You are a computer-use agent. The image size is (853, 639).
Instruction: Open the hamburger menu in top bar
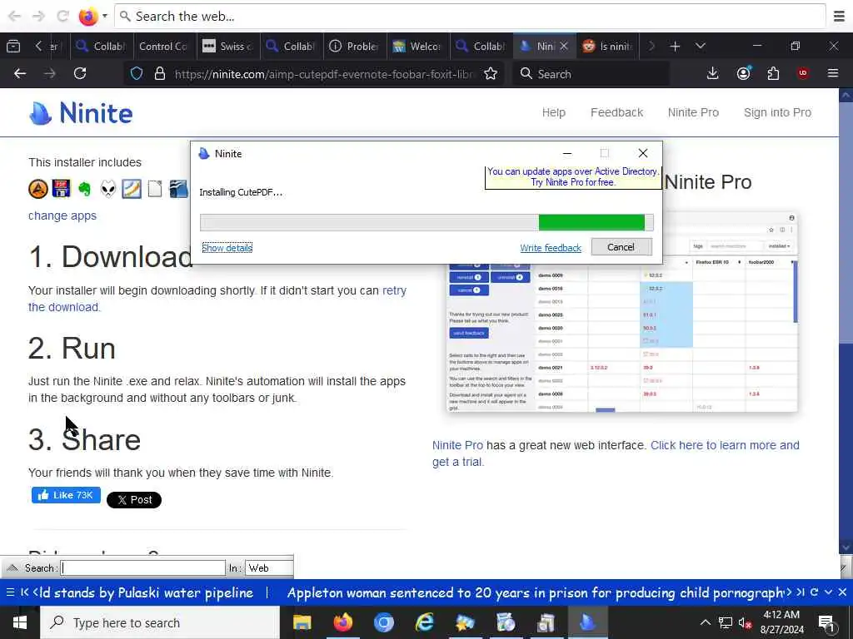[x=839, y=16]
